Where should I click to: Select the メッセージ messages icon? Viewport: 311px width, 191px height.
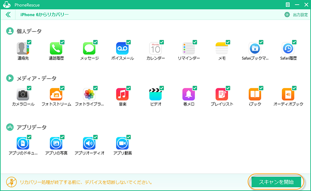click(x=89, y=48)
